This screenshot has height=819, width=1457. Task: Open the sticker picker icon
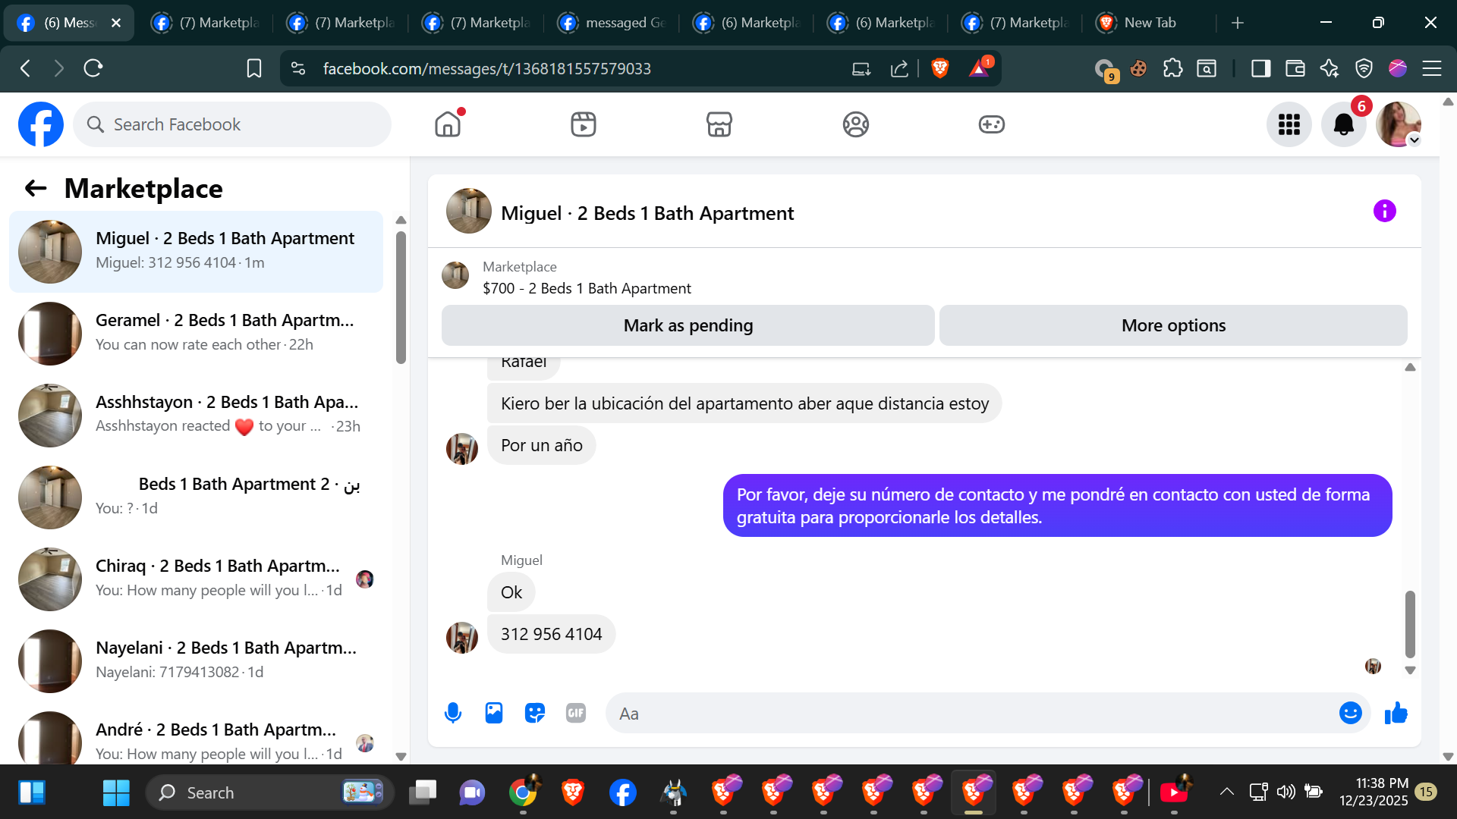point(535,713)
